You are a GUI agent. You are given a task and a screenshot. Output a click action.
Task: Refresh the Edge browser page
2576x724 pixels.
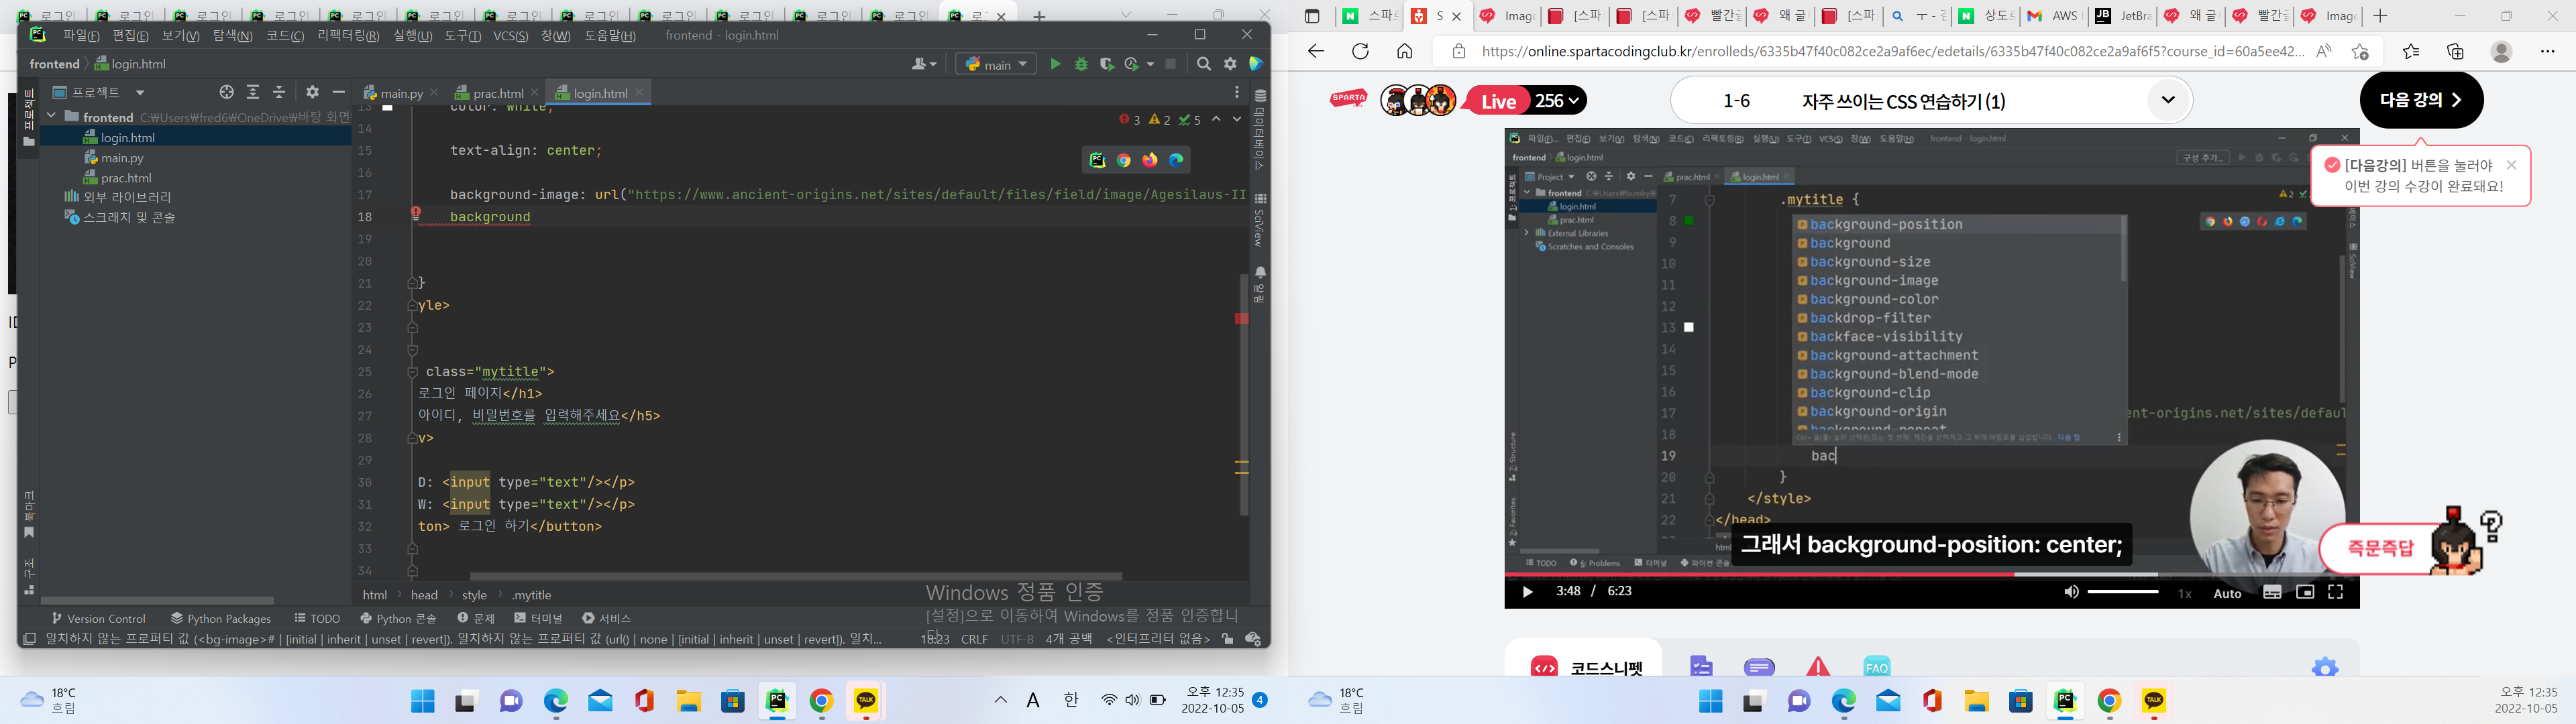pyautogui.click(x=1360, y=51)
